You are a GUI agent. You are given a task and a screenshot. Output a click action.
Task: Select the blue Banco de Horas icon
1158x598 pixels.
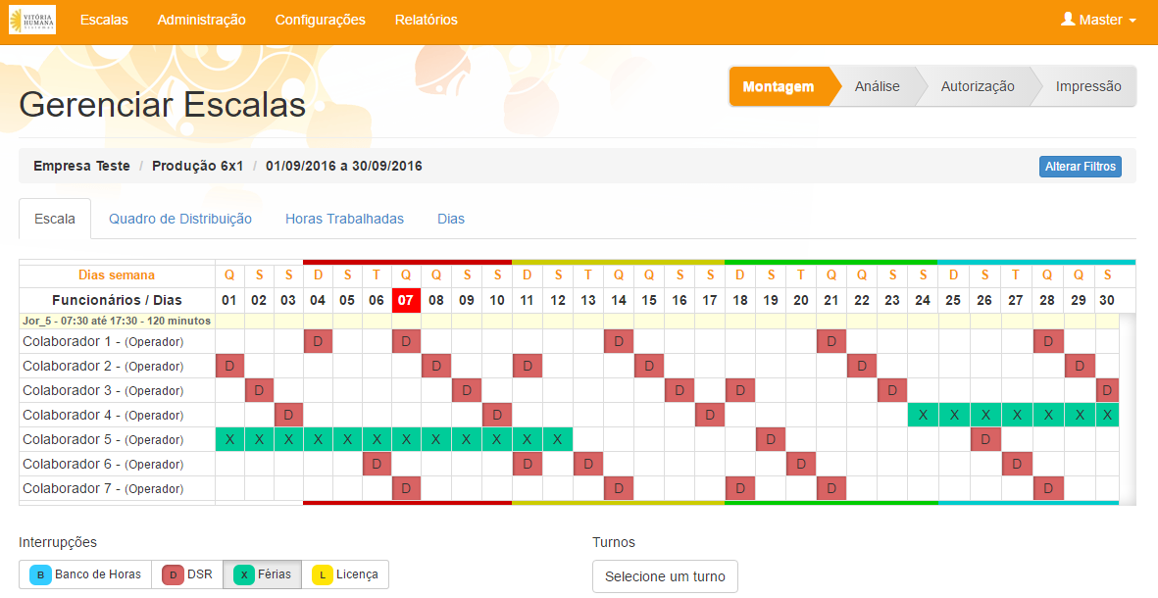pyautogui.click(x=40, y=574)
